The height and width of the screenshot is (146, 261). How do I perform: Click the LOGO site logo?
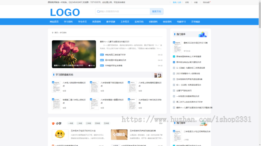click(65, 12)
